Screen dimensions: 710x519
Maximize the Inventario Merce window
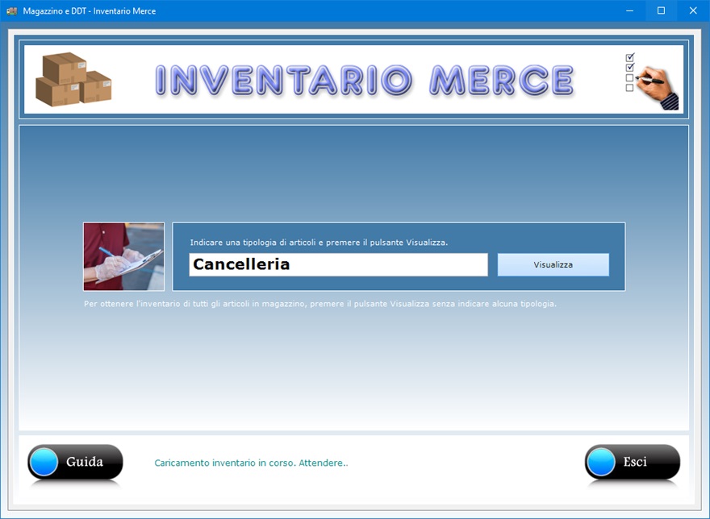coord(661,10)
